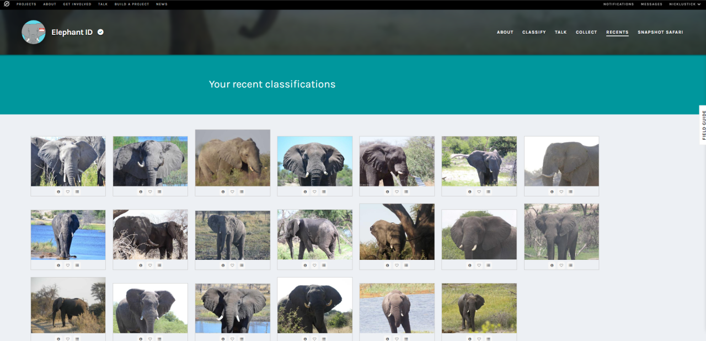
Task: Open thumbnail of elephant beside large tree trunk
Action: (397, 232)
